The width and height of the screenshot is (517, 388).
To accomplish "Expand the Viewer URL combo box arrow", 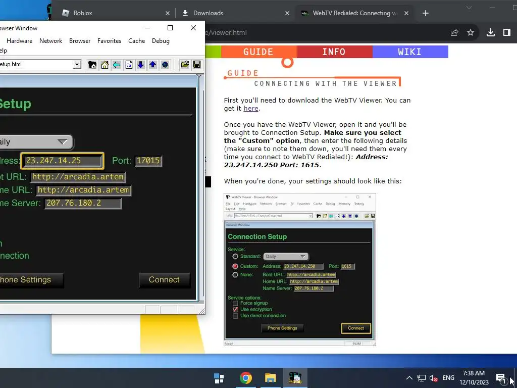I will tap(77, 64).
